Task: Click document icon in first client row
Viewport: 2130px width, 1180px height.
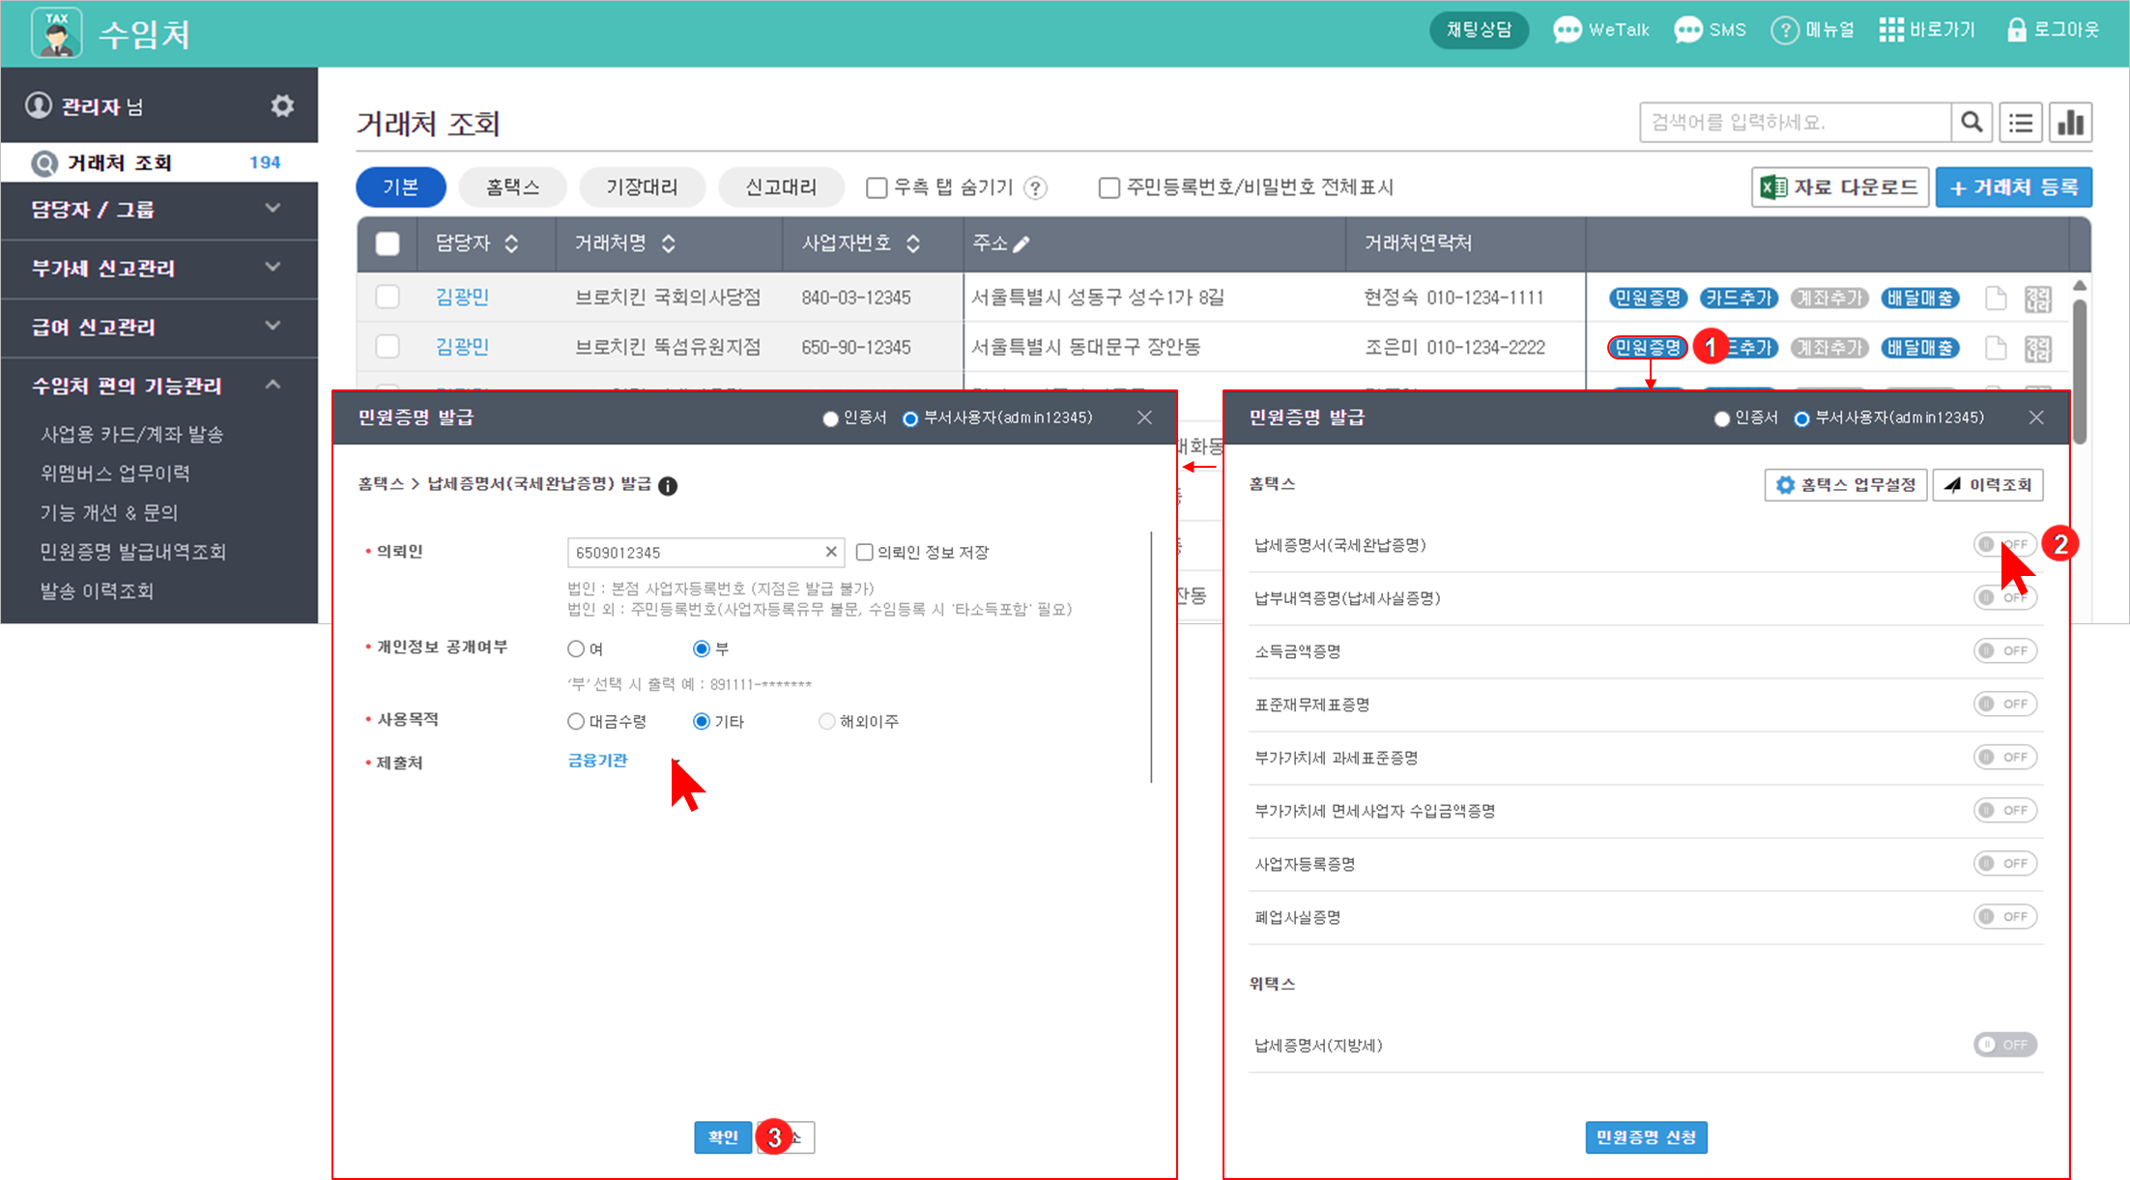Action: (1996, 298)
